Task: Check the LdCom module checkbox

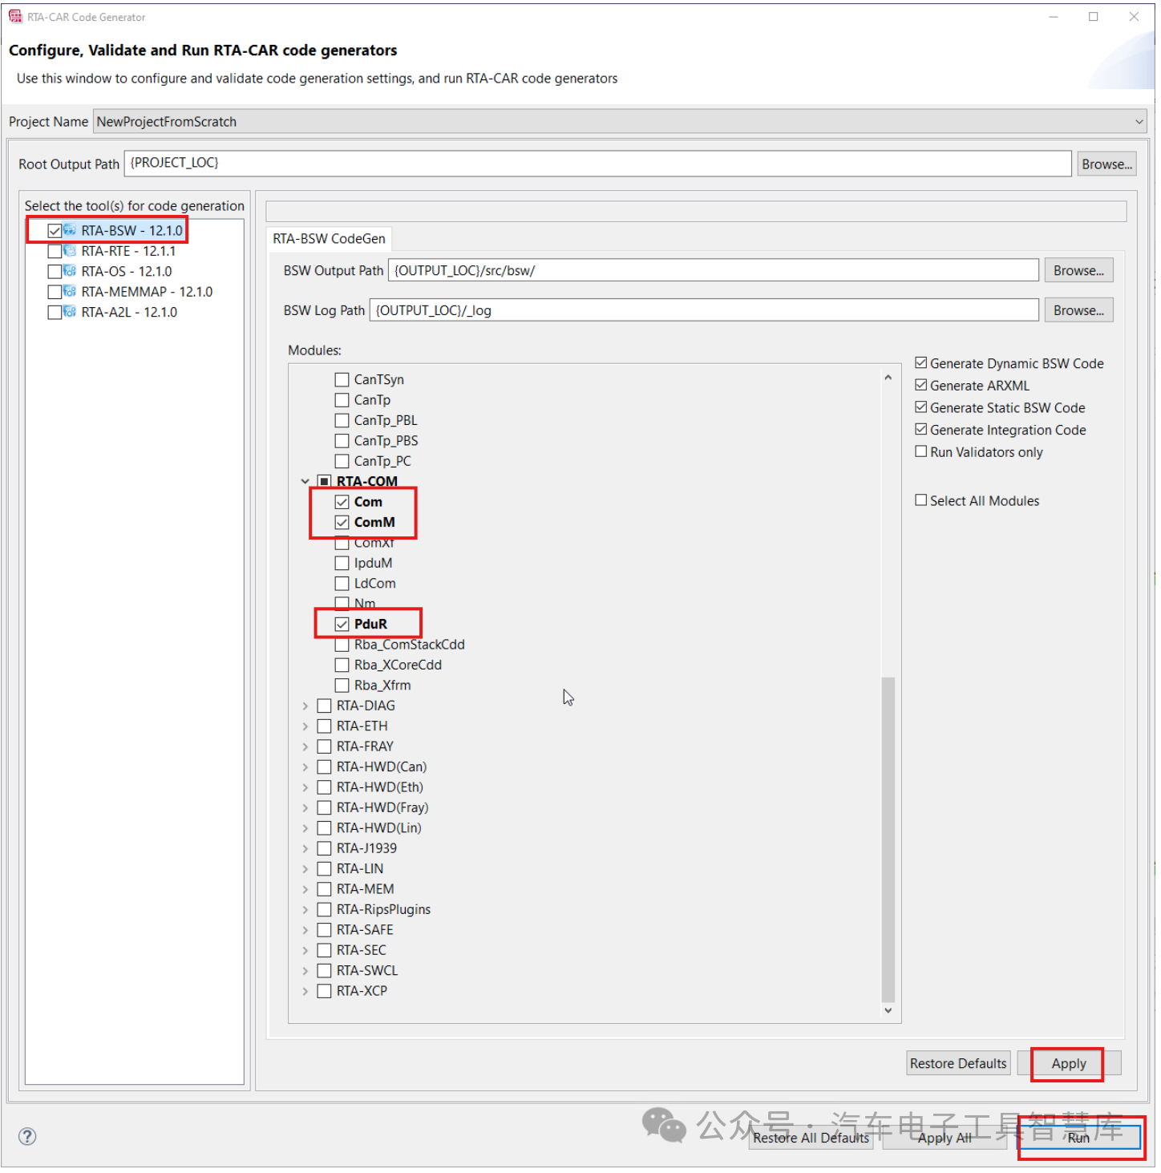Action: coord(342,584)
